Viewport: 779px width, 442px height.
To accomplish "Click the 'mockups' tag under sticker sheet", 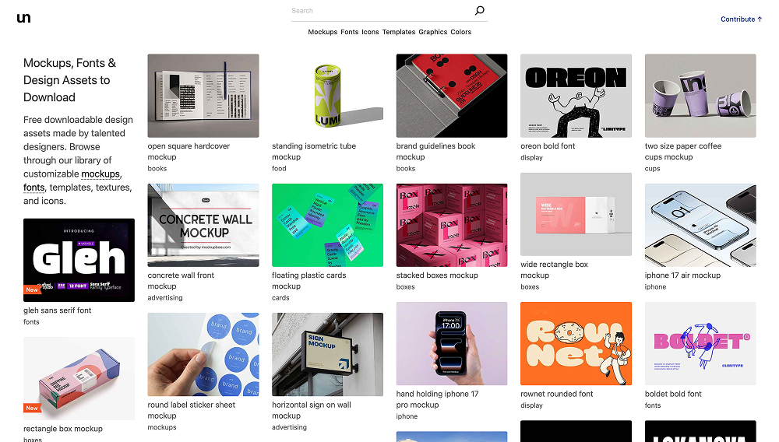I will click(x=162, y=428).
